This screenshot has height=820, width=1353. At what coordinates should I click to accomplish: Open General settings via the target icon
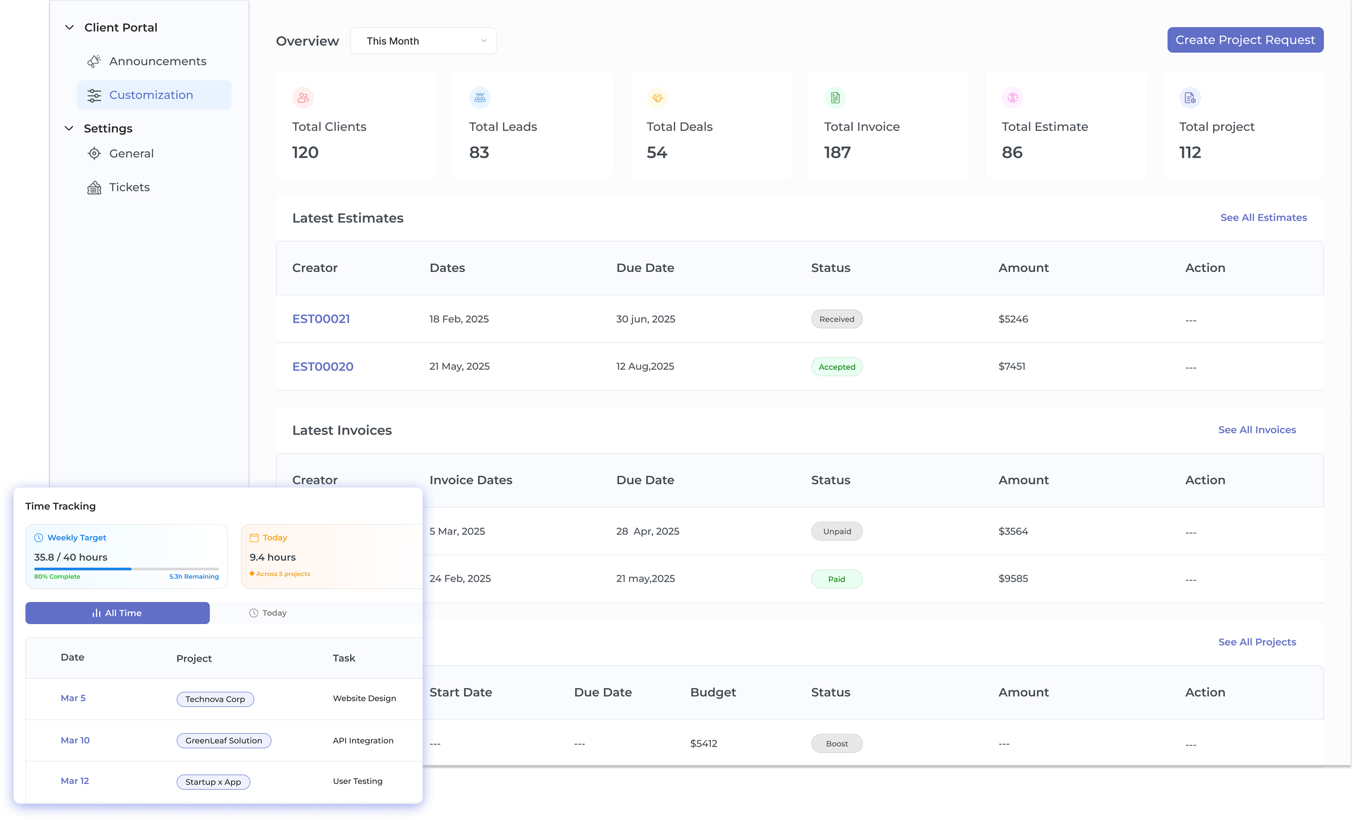(94, 153)
